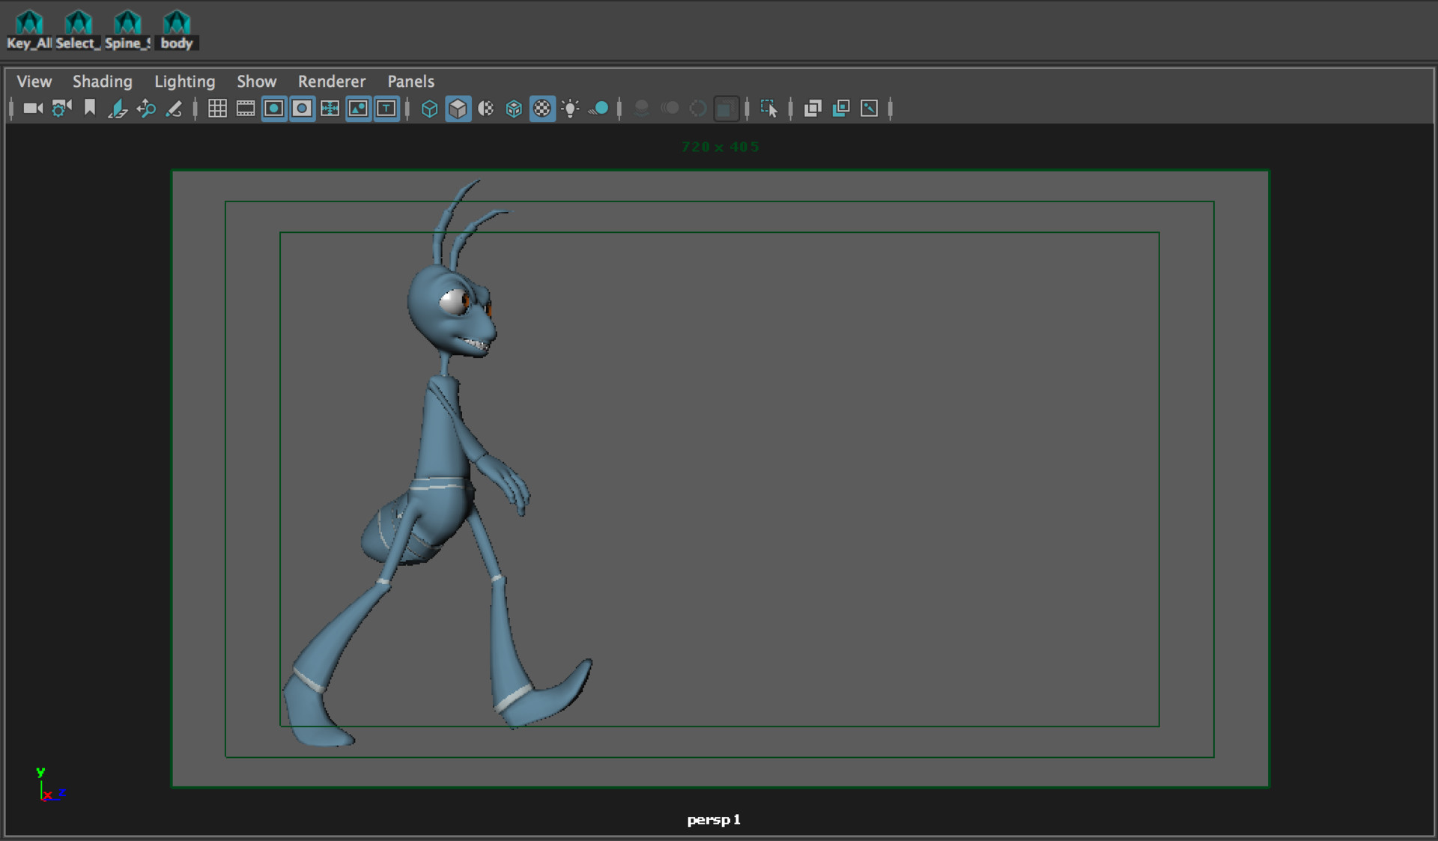Click the body shelf button
The height and width of the screenshot is (841, 1438).
click(x=177, y=29)
